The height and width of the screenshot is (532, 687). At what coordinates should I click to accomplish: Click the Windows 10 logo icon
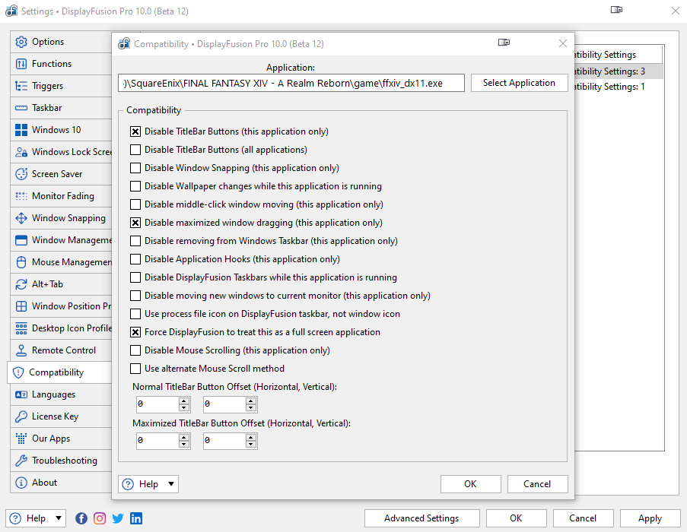coord(21,130)
